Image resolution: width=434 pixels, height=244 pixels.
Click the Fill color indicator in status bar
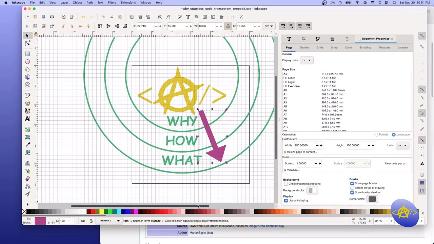coord(40,219)
